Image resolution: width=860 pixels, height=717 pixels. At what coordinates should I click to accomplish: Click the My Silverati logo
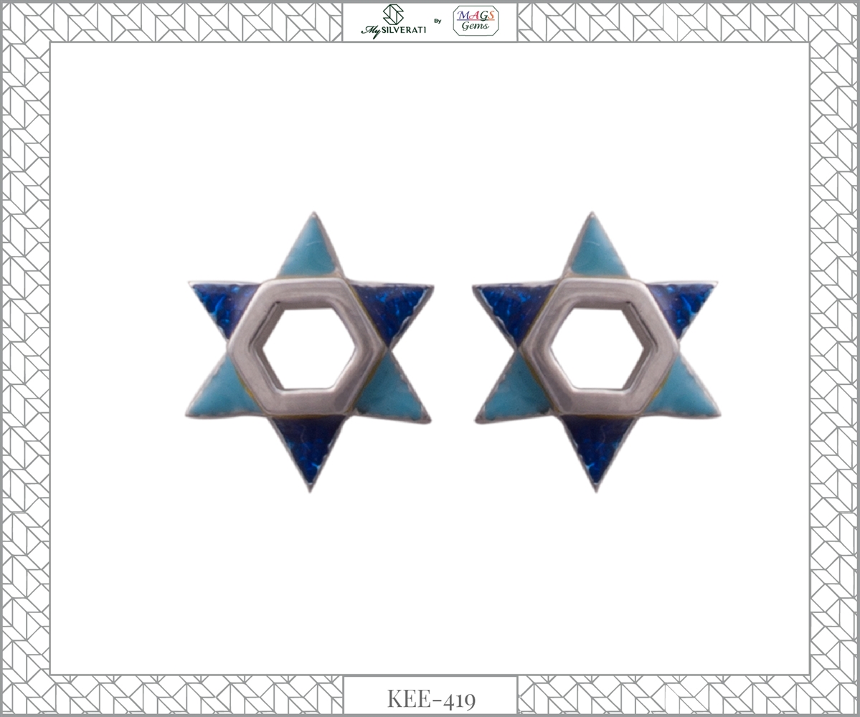[x=393, y=22]
